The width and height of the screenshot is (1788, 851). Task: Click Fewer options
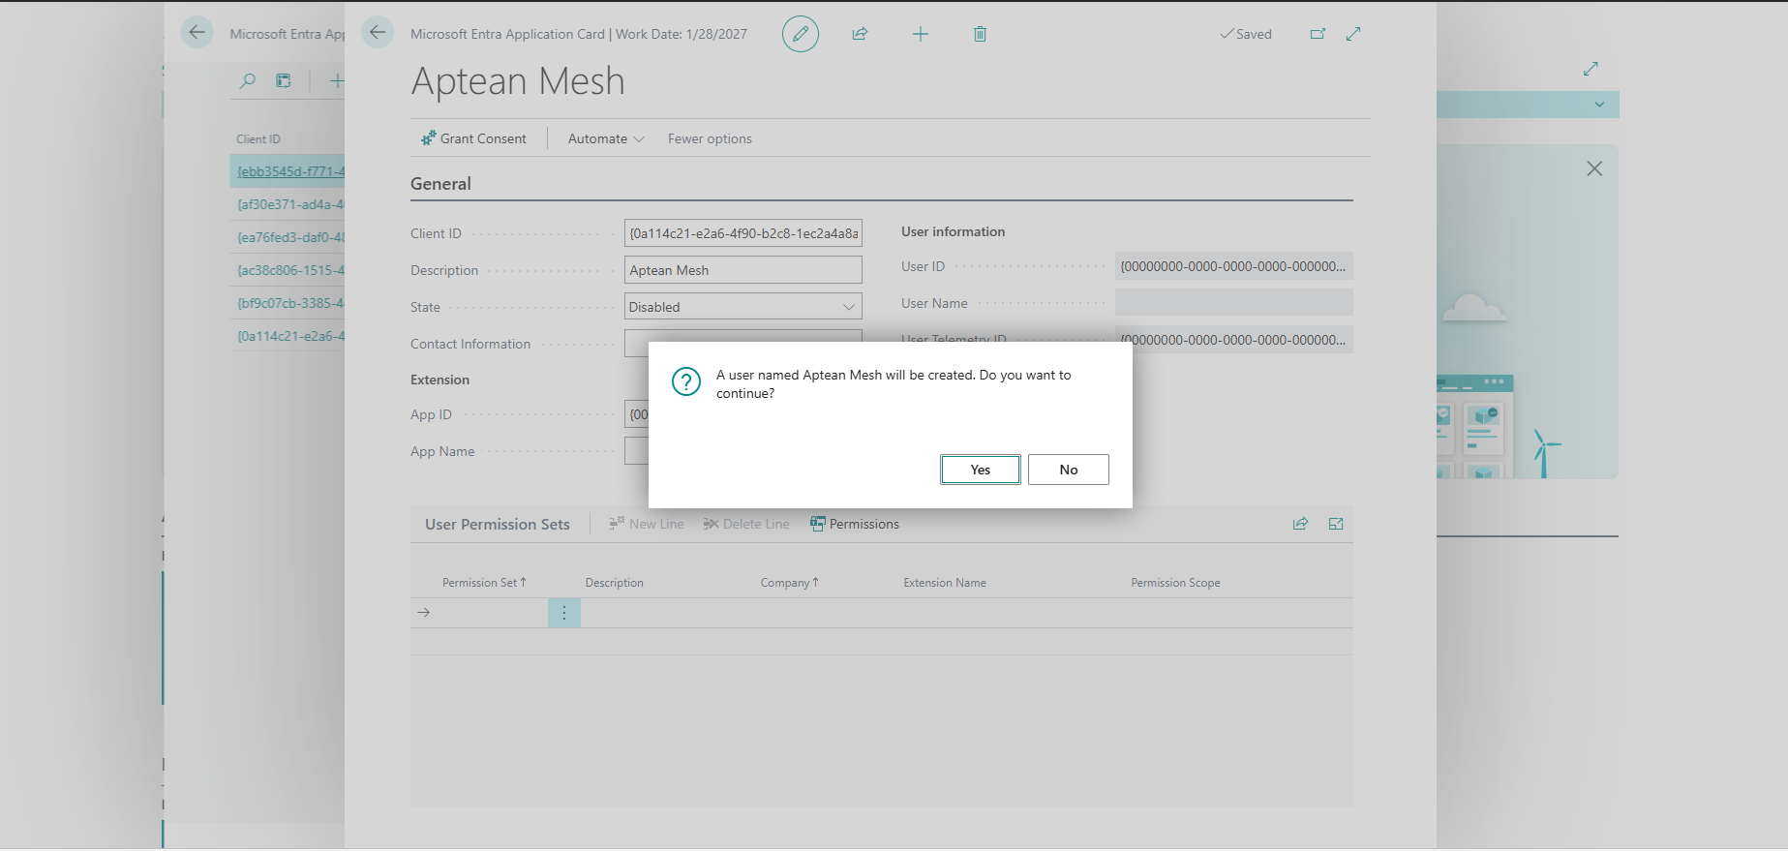710,138
